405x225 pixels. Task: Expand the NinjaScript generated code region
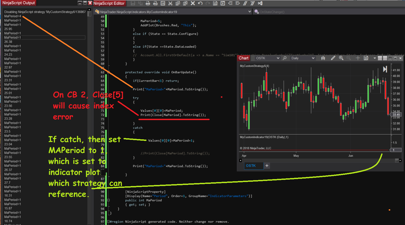(108, 222)
